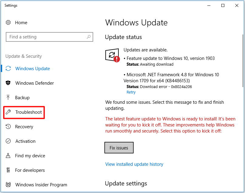
Task: Maximize the Settings window
Action: (223, 5)
